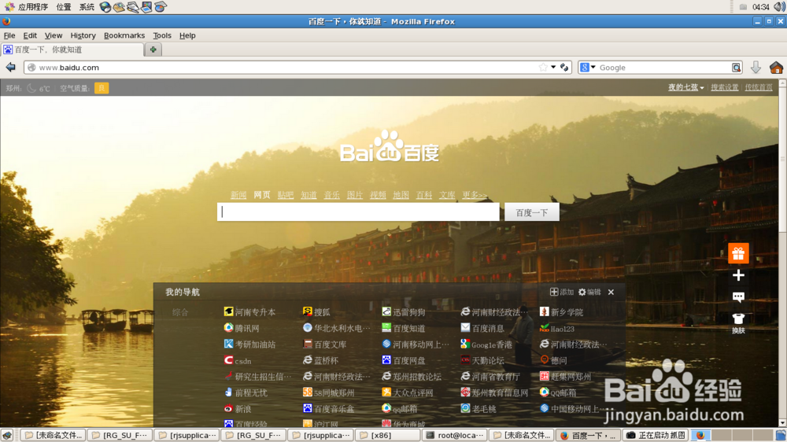Click the 更多>> link
The height and width of the screenshot is (442, 787).
tap(475, 195)
